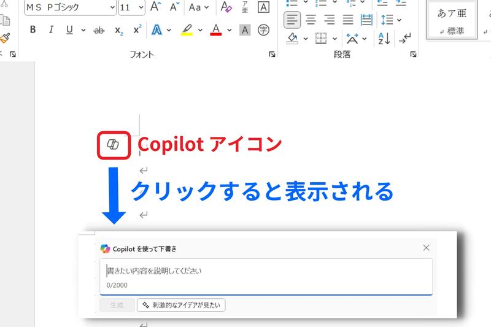Viewport: 491px width, 327px height.
Task: Align text left
Action: 292,20
